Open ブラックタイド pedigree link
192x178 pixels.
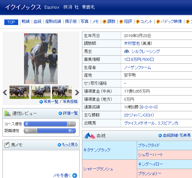(149, 145)
